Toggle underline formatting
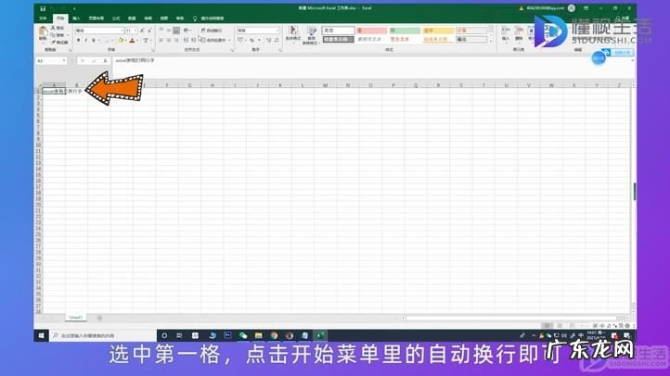Viewport: 670px width, 376px height. (x=94, y=40)
